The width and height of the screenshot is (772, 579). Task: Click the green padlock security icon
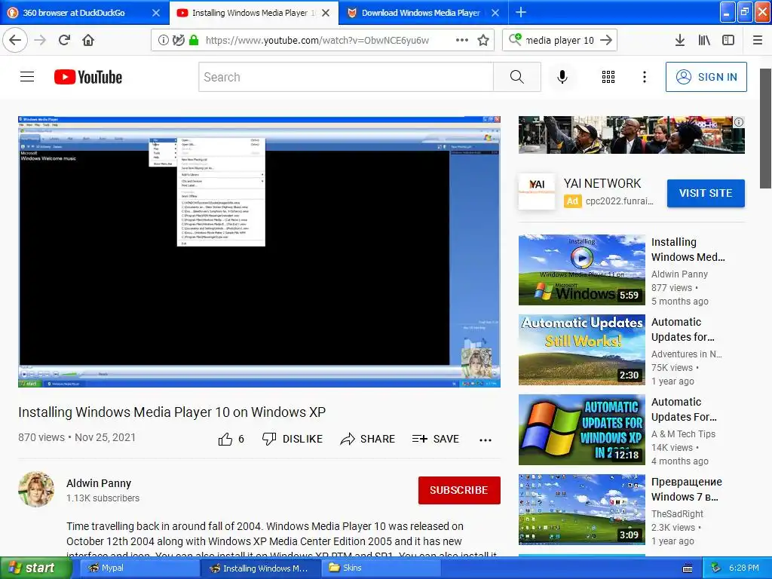[194, 40]
